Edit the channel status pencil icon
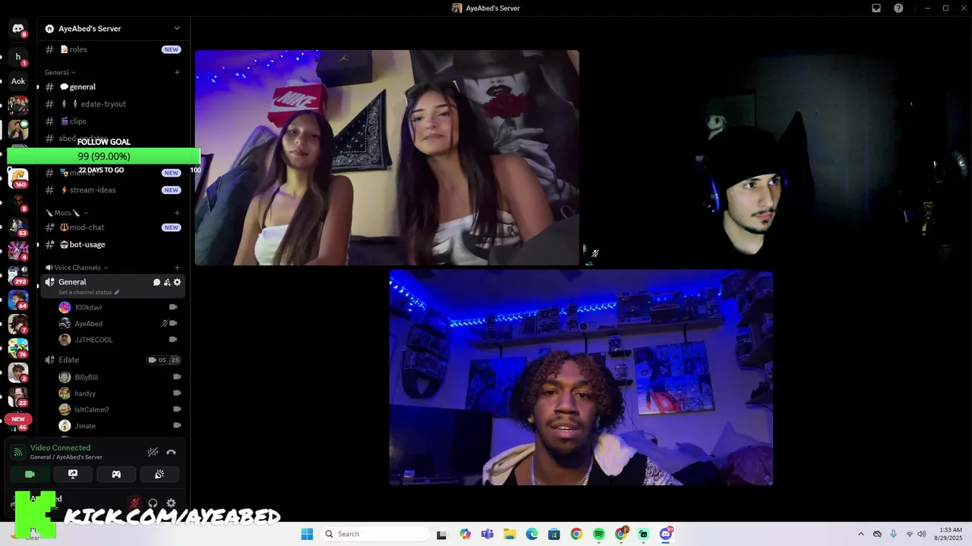 click(117, 293)
